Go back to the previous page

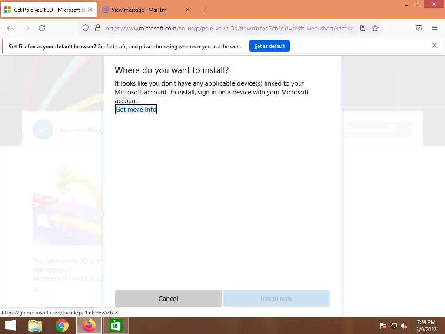10,28
